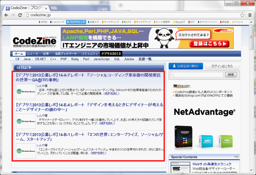
Task: Open the 株とFX network link
Action: [x=126, y=22]
